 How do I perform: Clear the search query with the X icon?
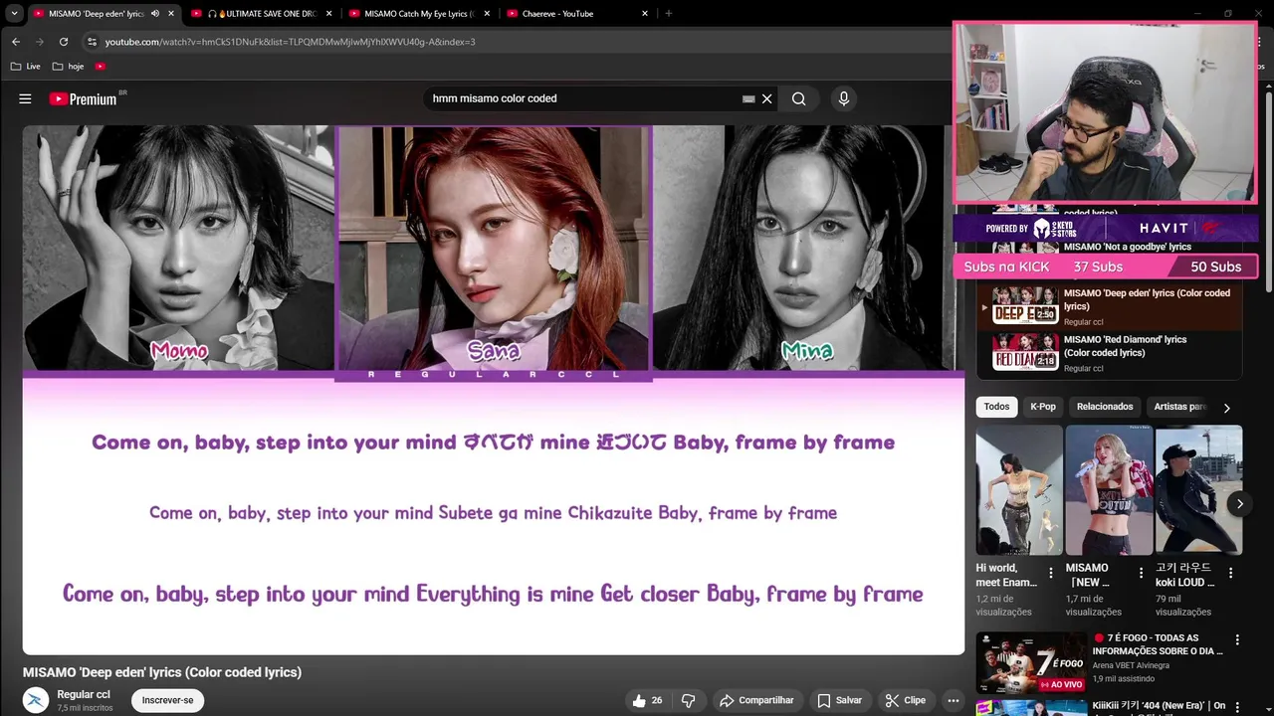[x=767, y=98]
